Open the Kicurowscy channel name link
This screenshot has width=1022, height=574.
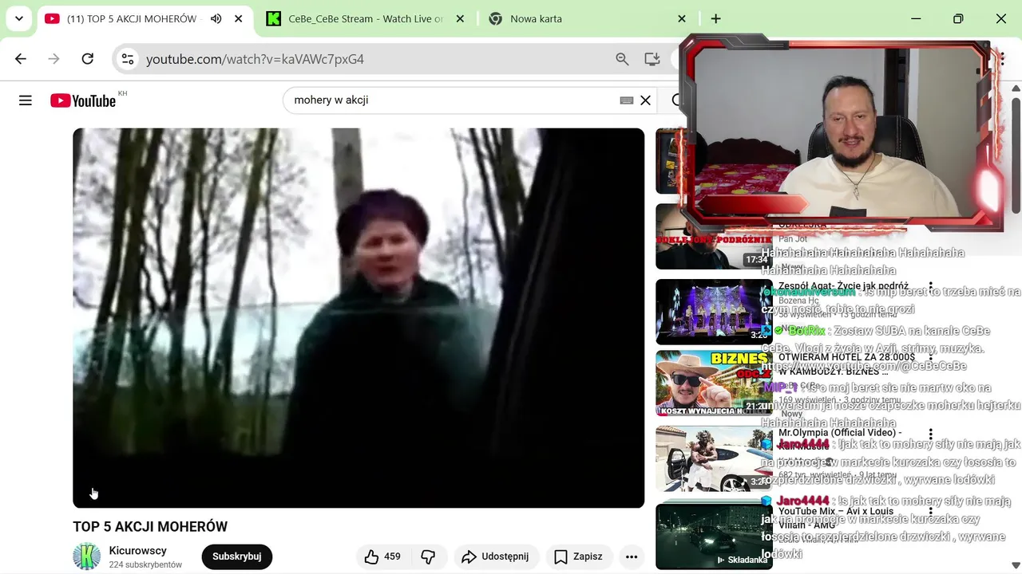pos(138,551)
